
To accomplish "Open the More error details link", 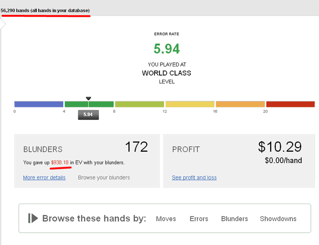I will 44,178.
